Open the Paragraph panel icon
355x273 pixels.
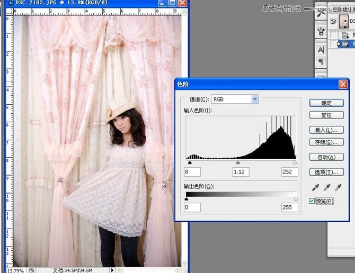click(321, 62)
